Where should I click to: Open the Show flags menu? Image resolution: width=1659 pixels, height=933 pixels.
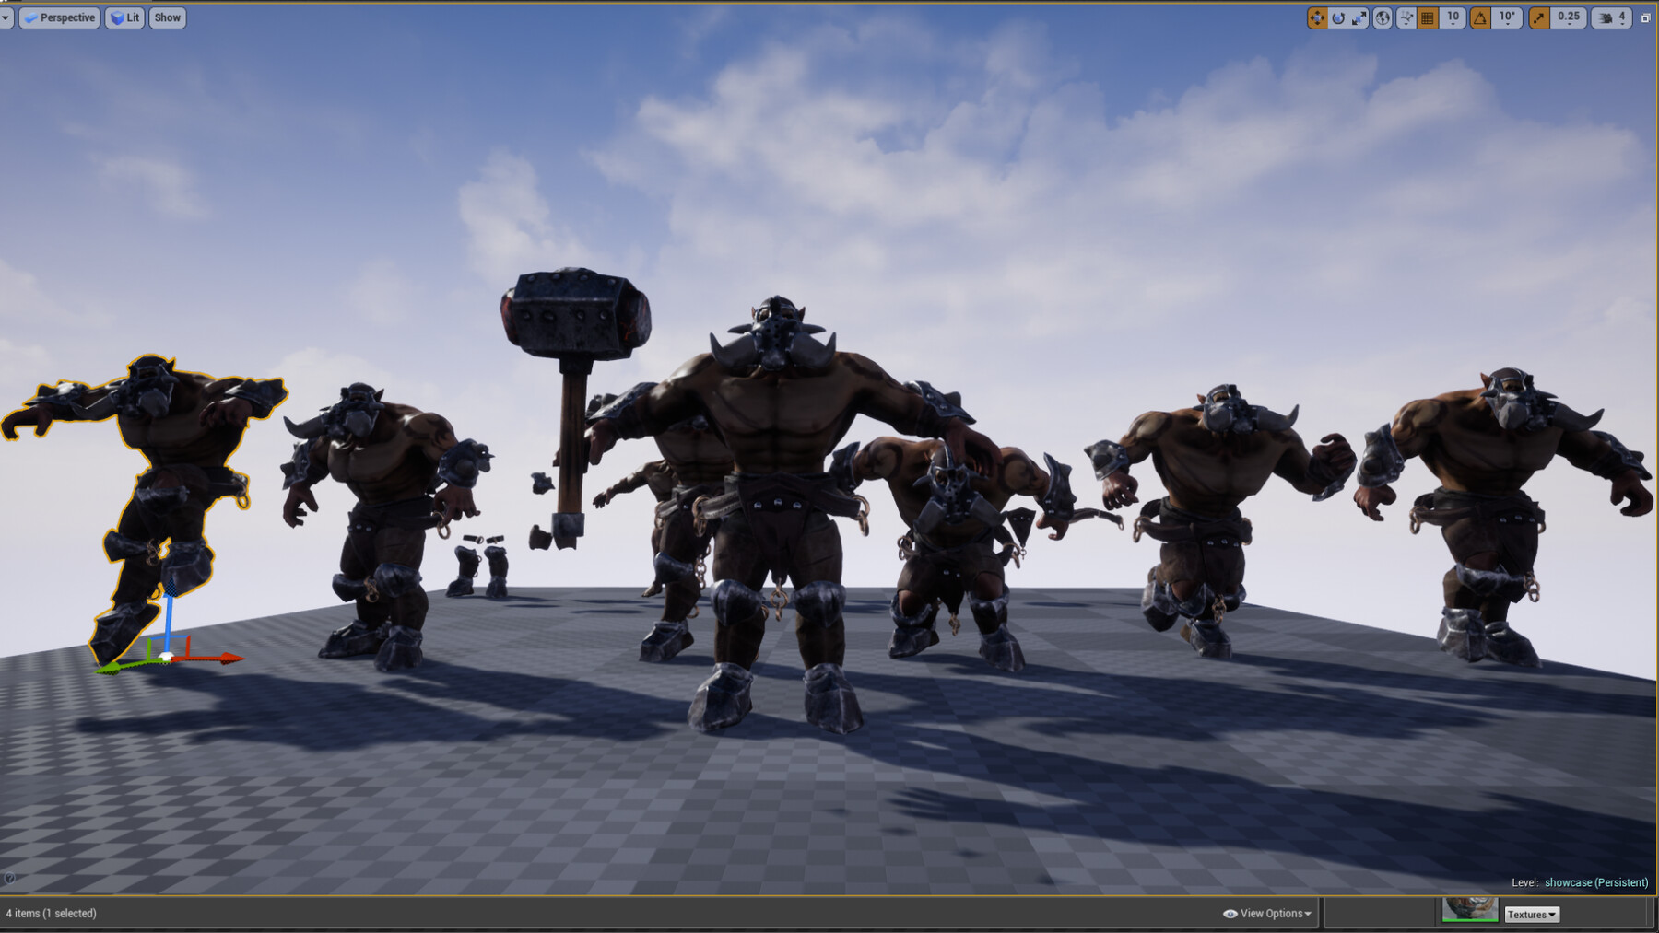(x=167, y=17)
